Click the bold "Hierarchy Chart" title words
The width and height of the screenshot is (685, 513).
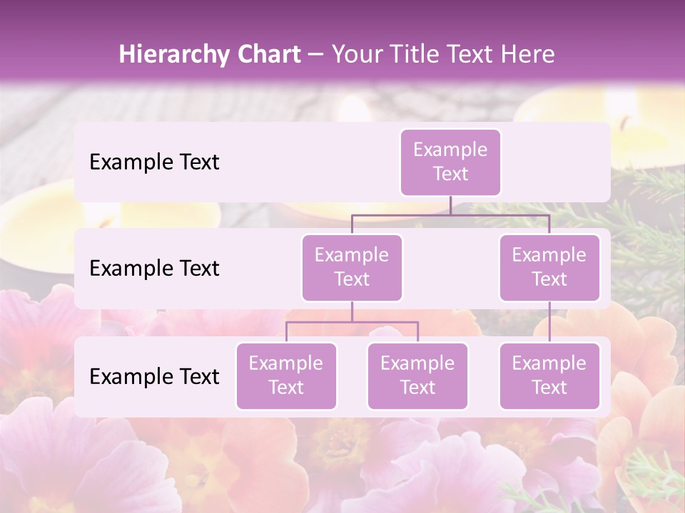click(x=210, y=54)
